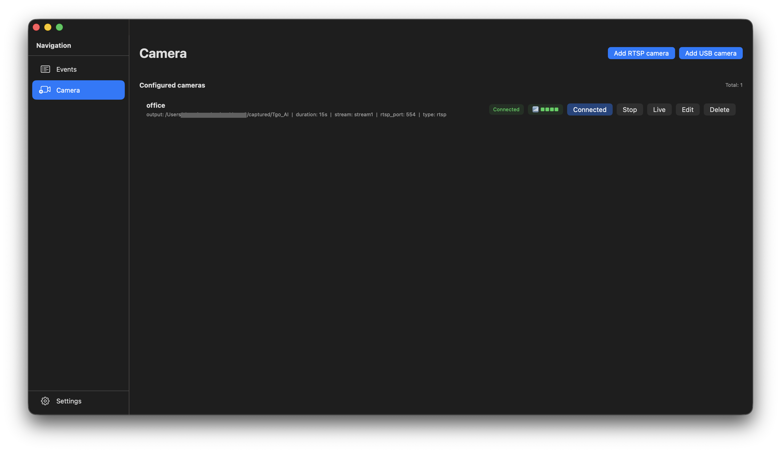Stop the office camera stream

(630, 109)
